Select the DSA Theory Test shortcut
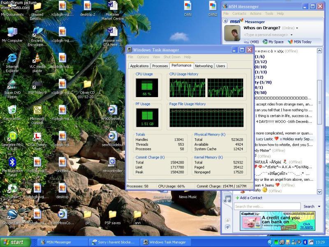 37,141
